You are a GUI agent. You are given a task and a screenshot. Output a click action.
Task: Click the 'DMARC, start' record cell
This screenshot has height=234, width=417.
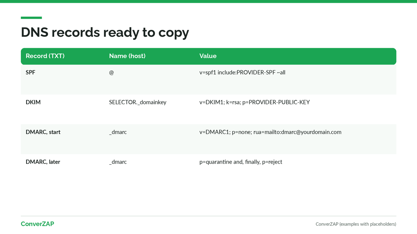tap(43, 132)
